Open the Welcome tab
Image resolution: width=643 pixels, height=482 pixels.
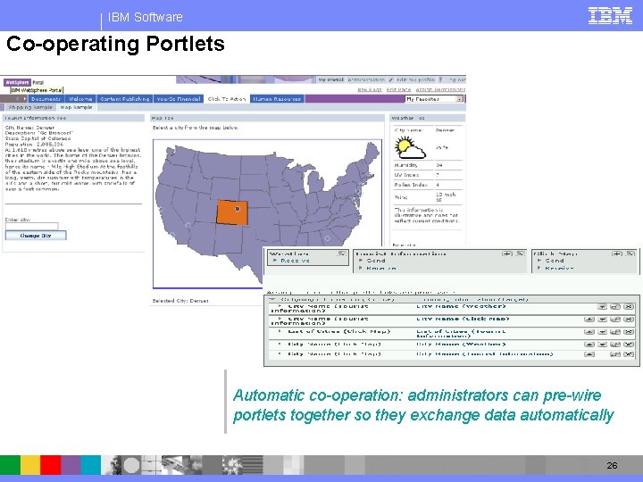[x=80, y=99]
